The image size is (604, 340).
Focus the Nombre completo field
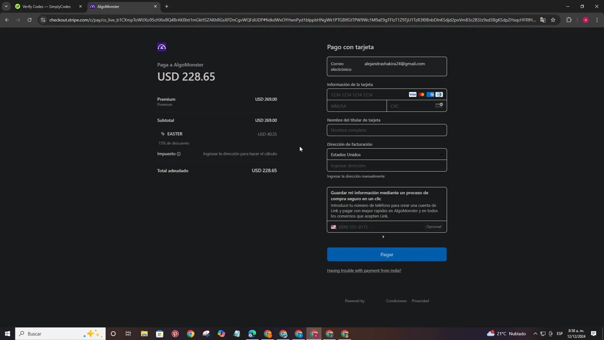click(x=387, y=130)
